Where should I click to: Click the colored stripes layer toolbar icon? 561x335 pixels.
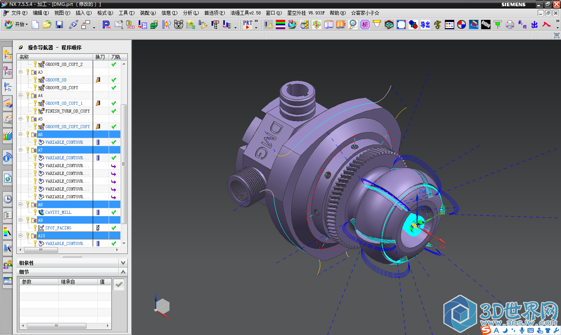(280, 25)
